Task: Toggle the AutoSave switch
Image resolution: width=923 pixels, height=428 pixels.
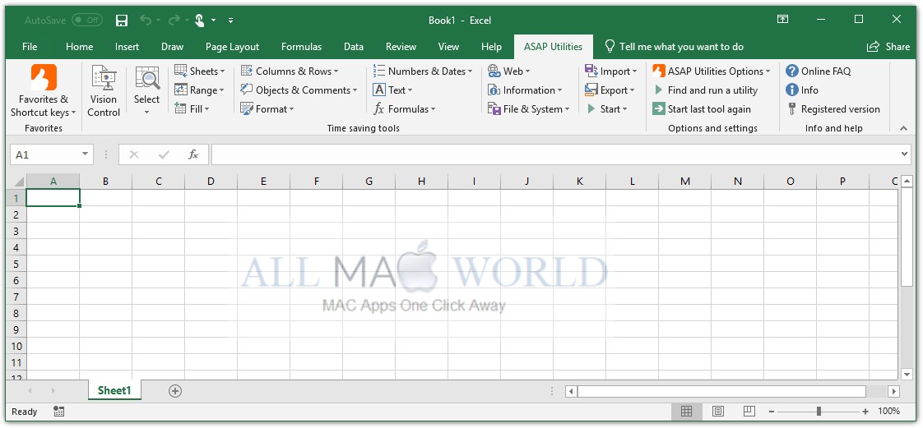Action: click(x=87, y=20)
